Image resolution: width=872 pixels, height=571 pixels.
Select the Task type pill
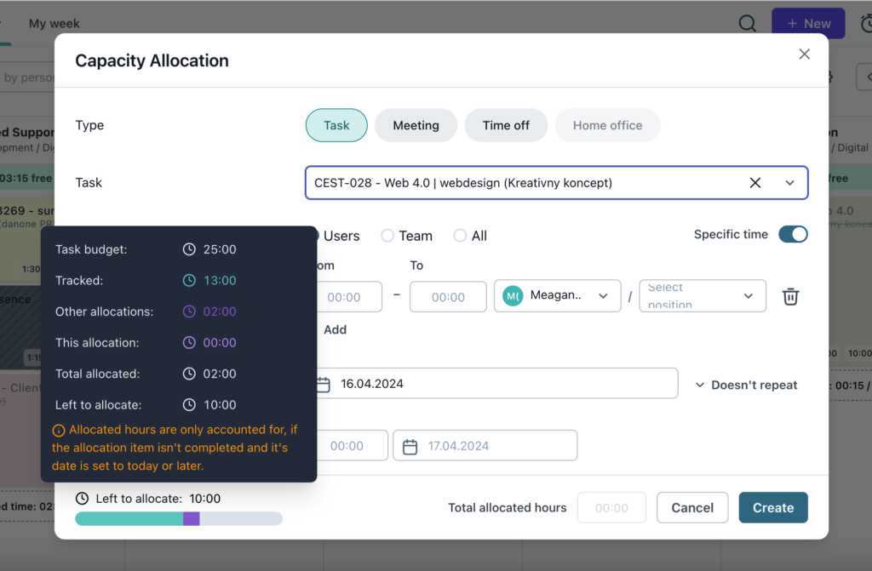pyautogui.click(x=336, y=125)
